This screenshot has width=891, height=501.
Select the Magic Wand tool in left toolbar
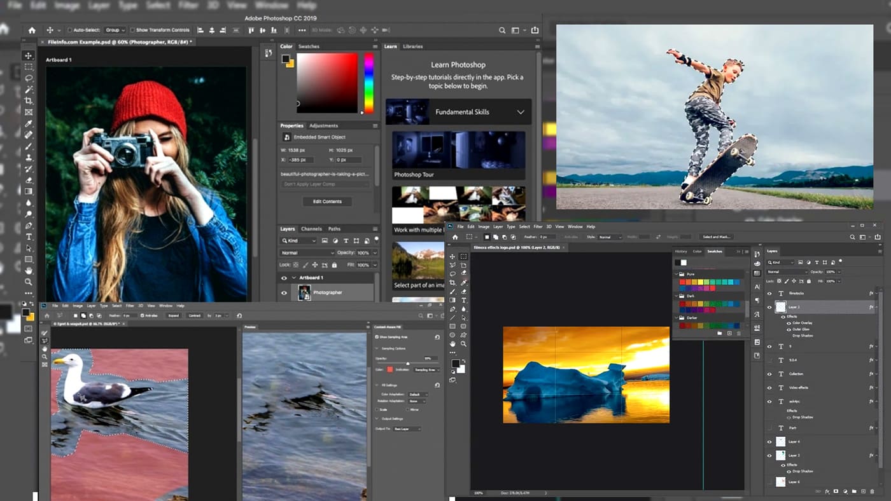click(x=29, y=90)
